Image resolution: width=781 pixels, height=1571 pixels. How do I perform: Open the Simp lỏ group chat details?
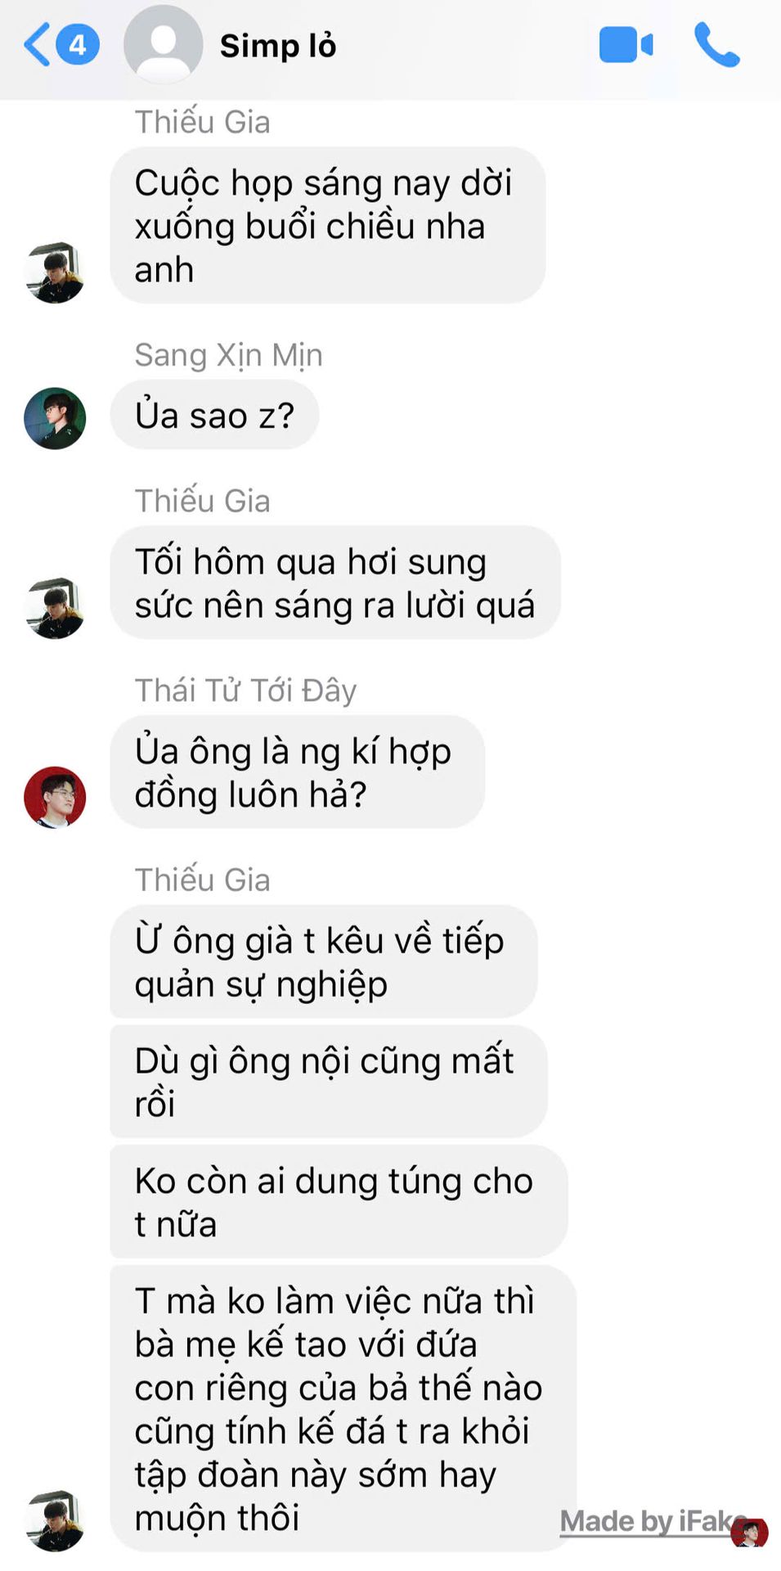278,46
